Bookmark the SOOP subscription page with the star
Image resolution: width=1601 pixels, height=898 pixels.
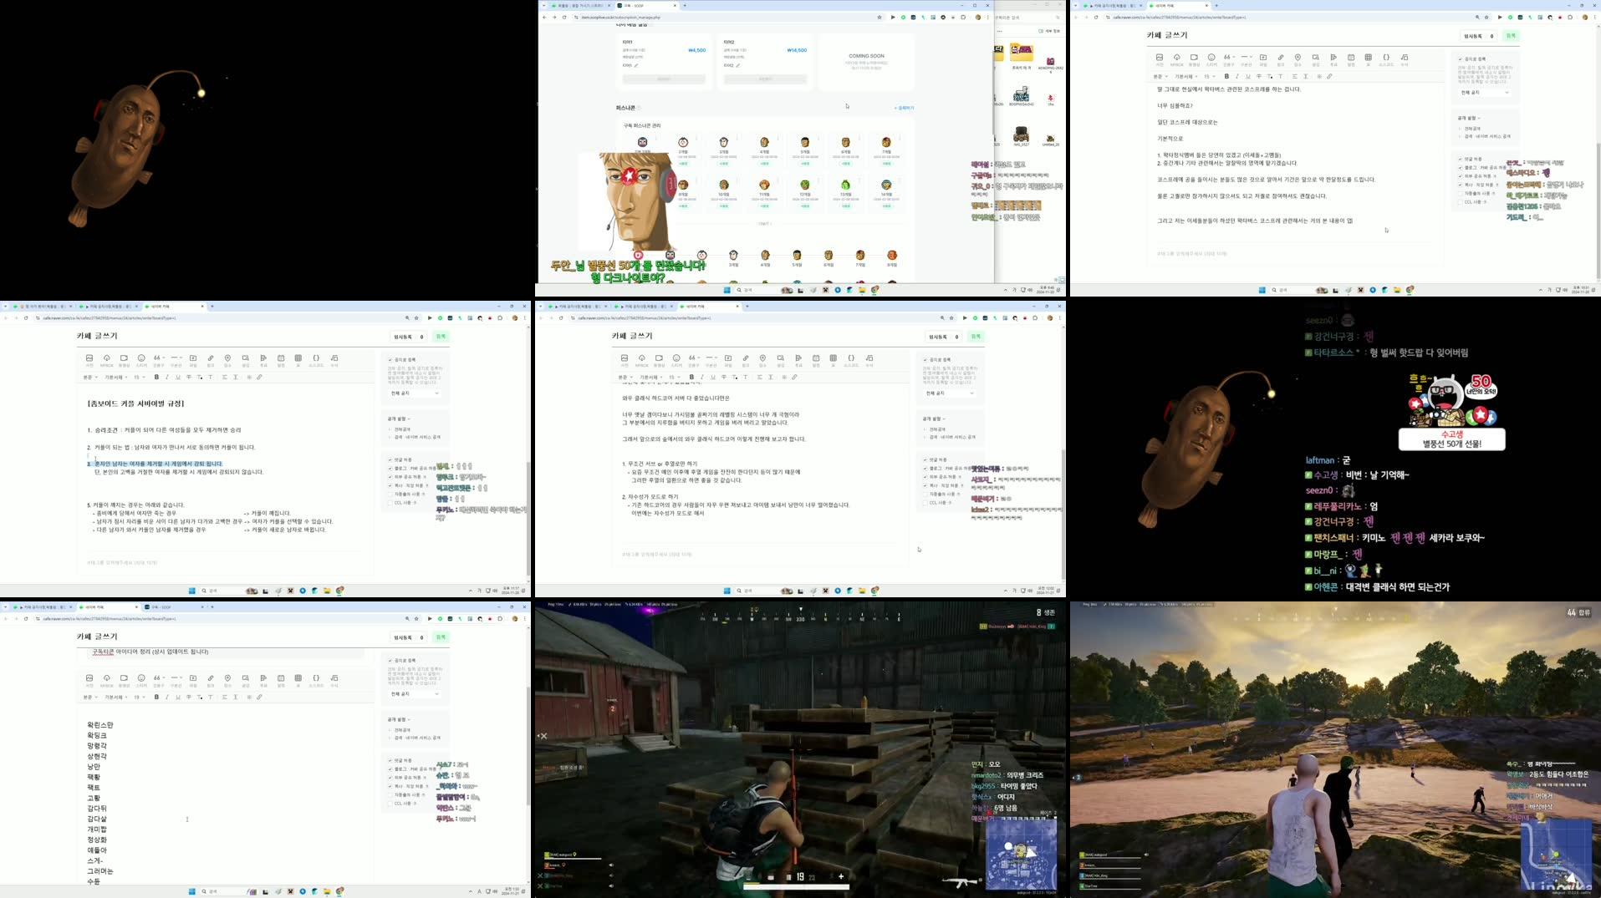(880, 17)
